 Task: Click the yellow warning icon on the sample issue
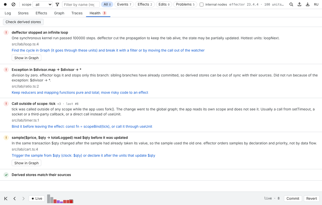[x=6, y=138]
